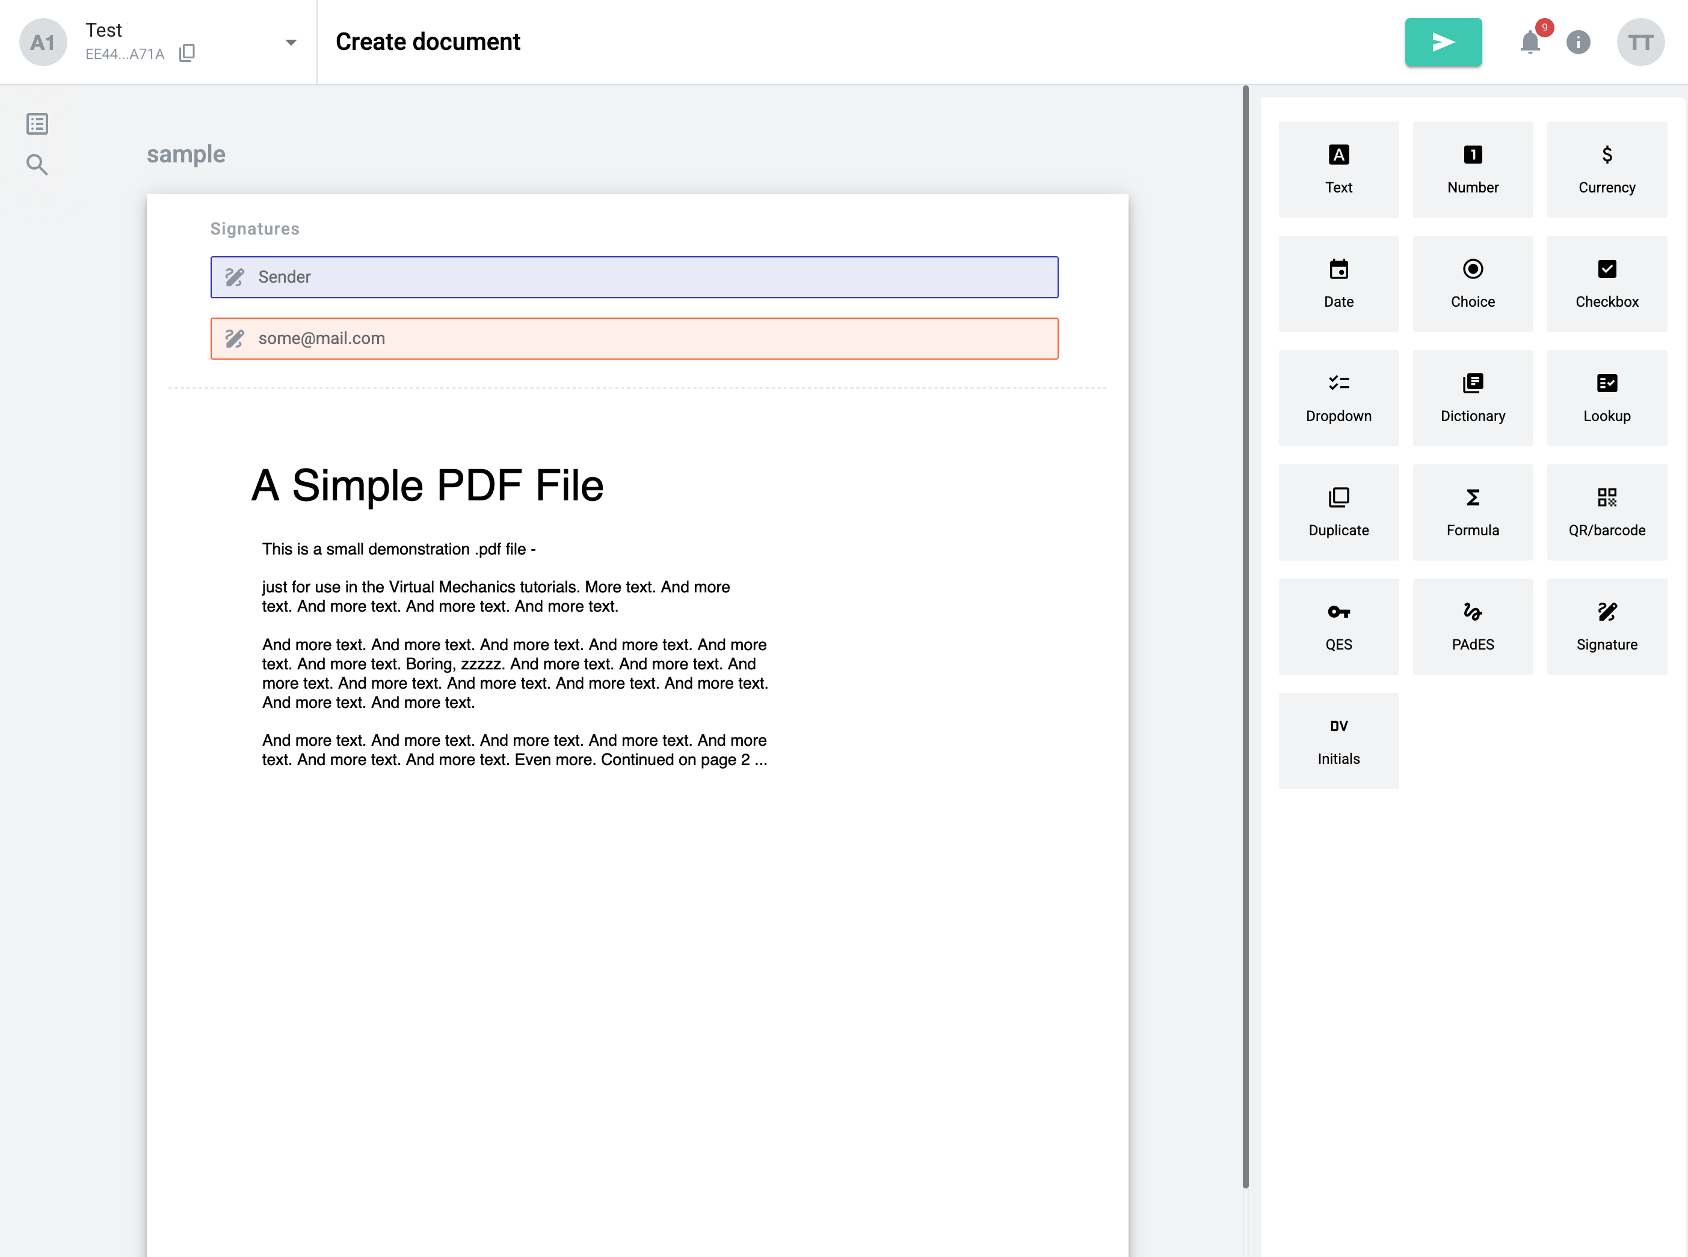Select the Sender signature field
The image size is (1688, 1257).
[634, 277]
